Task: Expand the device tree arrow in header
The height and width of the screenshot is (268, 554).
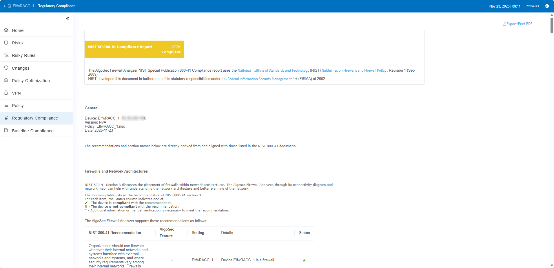Action: [5, 6]
